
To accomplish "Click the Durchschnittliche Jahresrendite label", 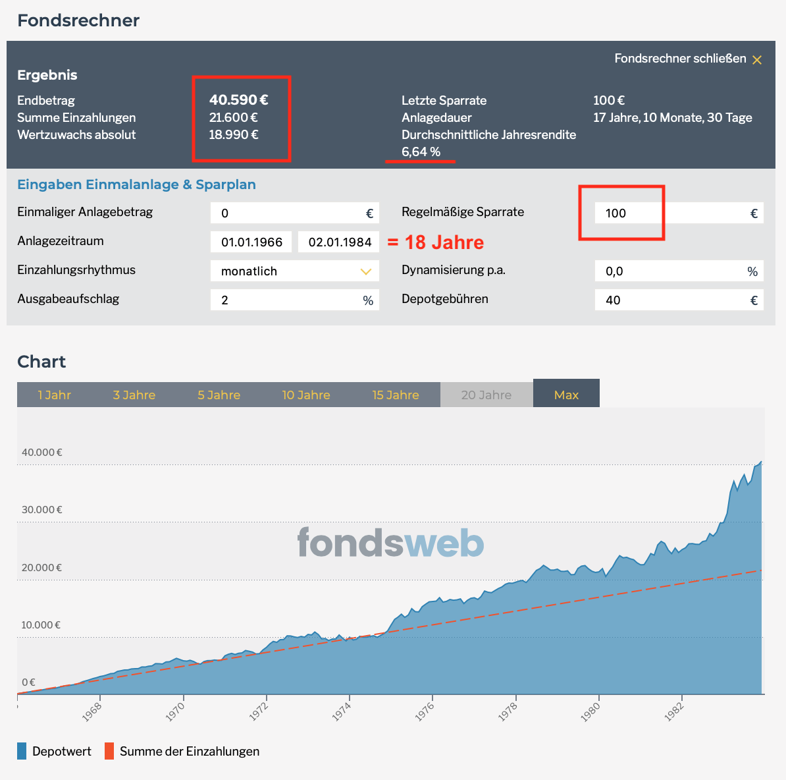I will coord(488,134).
